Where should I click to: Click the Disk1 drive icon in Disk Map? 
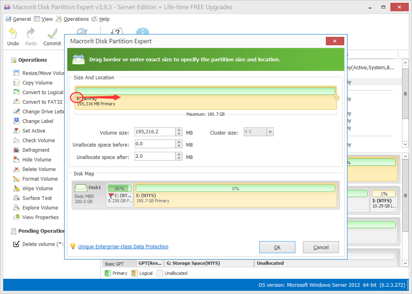81,188
